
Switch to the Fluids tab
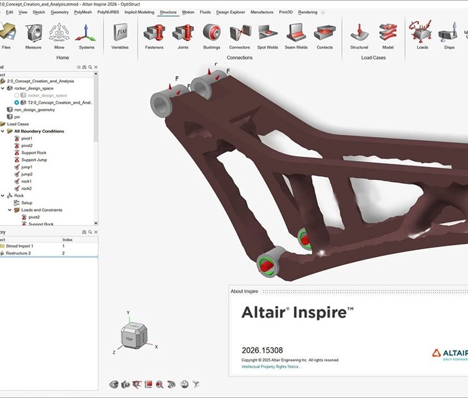(205, 12)
